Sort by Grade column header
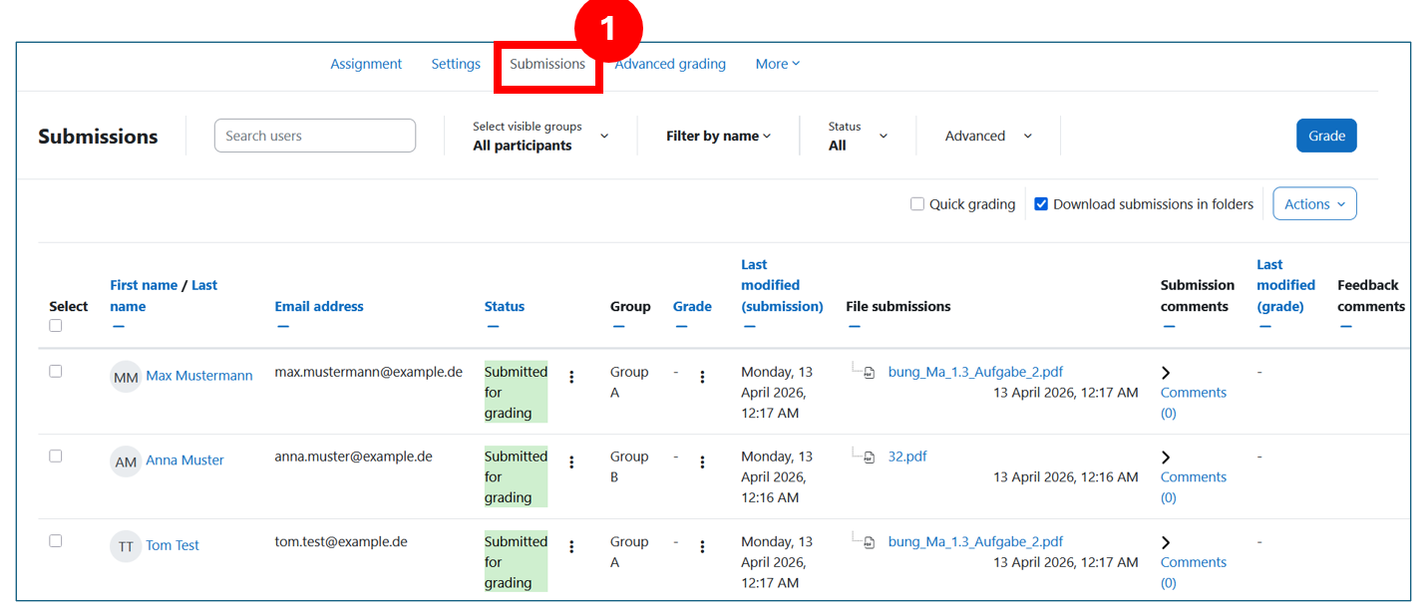 692,306
